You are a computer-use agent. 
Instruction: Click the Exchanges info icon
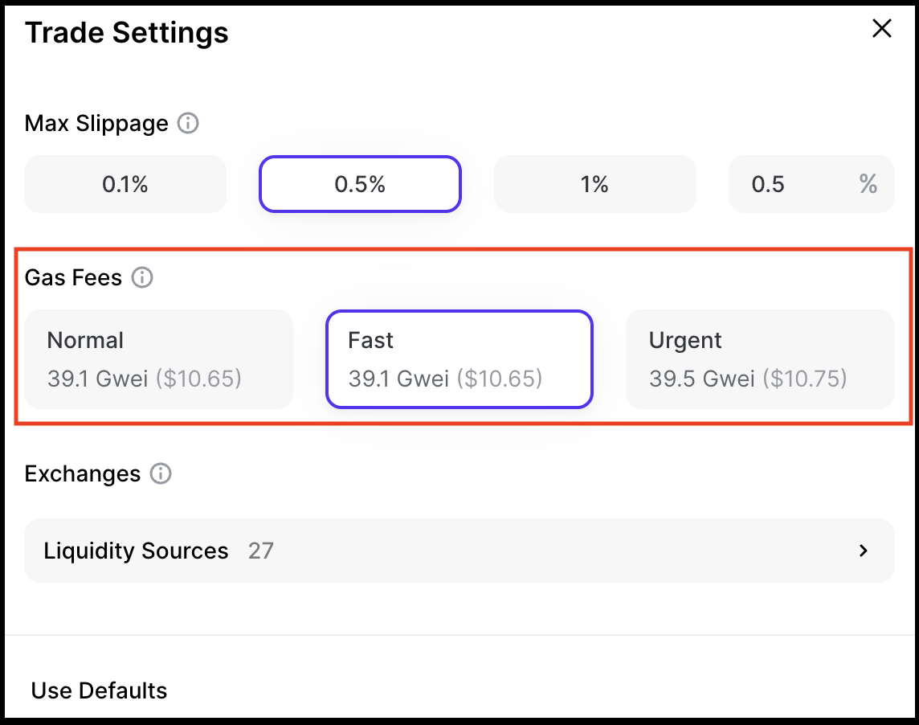161,474
